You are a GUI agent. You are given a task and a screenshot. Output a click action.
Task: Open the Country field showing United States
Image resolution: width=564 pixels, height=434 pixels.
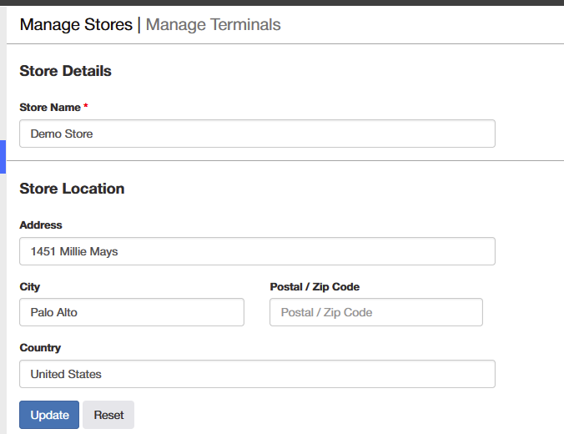point(257,374)
